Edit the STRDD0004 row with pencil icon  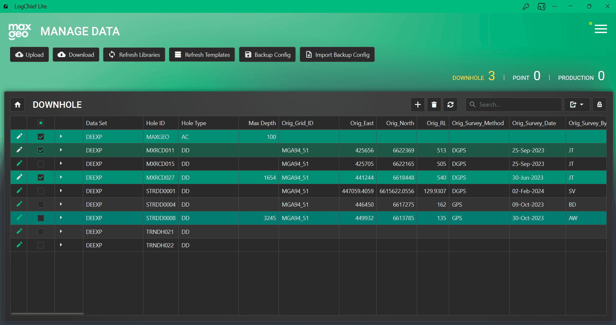coord(19,204)
